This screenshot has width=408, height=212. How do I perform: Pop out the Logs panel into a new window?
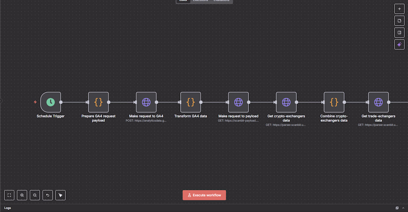point(397,208)
